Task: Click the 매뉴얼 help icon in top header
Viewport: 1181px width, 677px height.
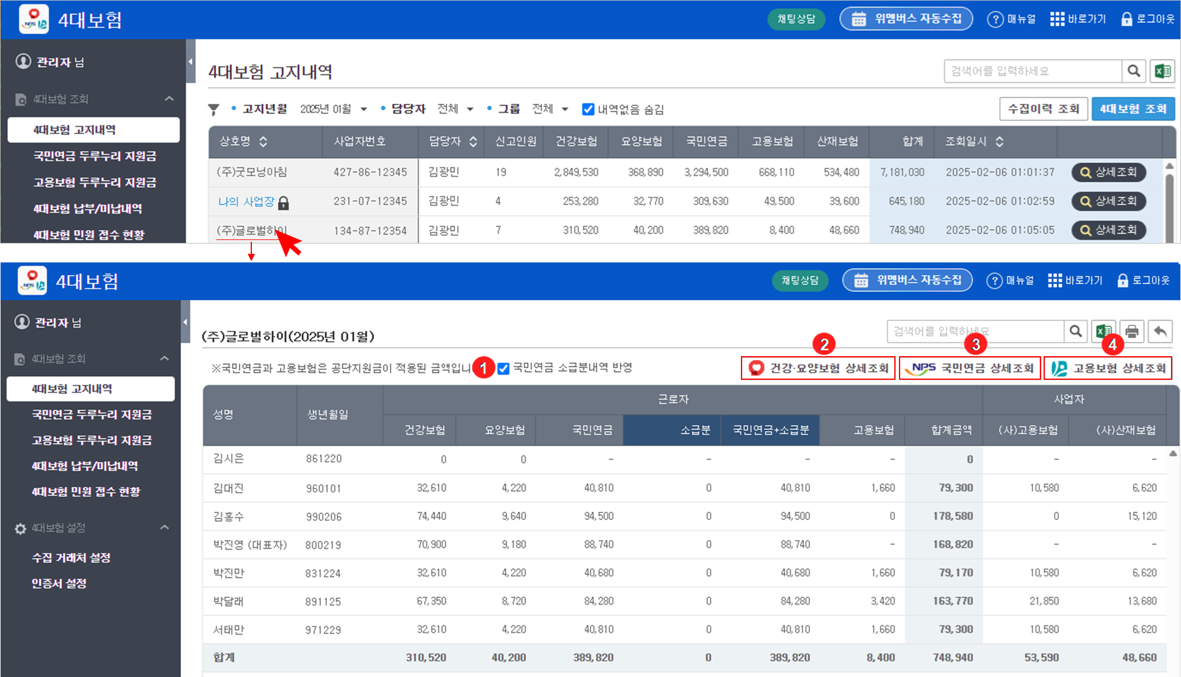Action: (x=995, y=19)
